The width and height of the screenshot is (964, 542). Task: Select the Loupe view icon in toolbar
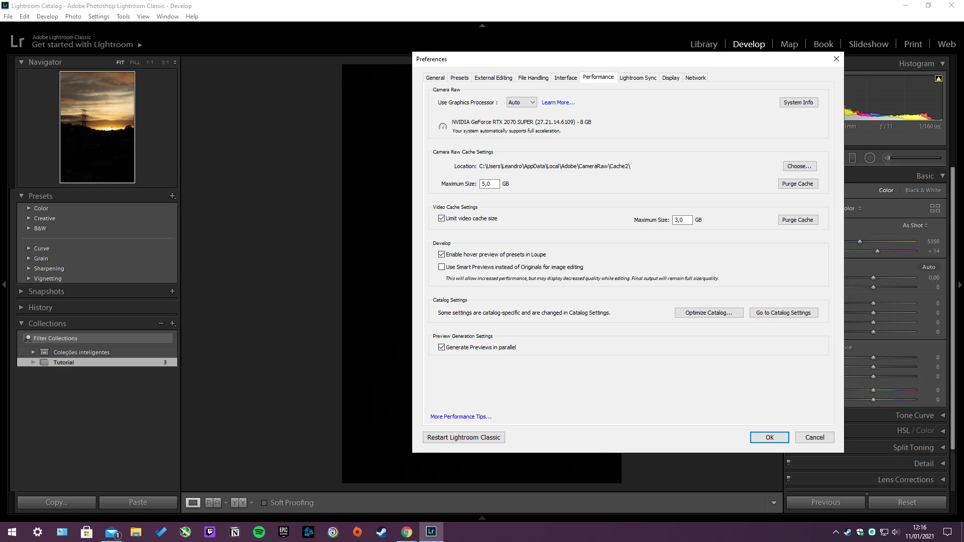[193, 503]
